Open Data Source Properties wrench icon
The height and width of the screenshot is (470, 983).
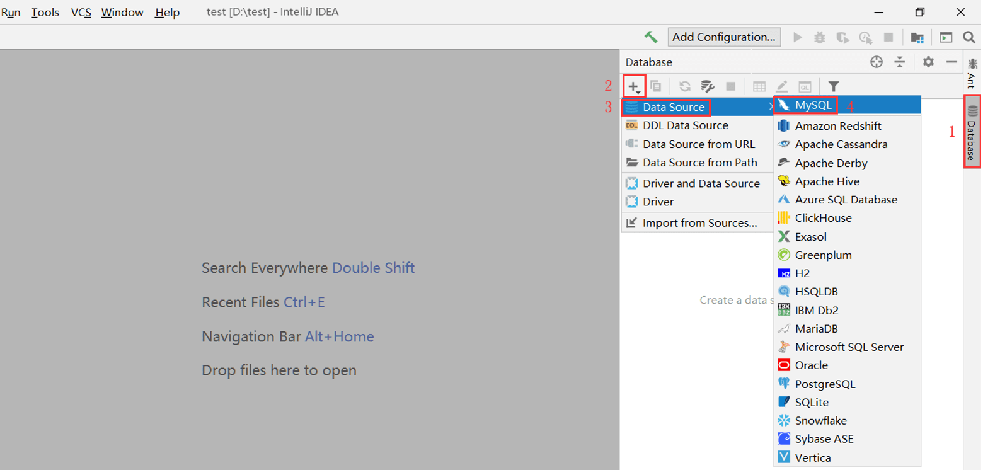(x=708, y=86)
